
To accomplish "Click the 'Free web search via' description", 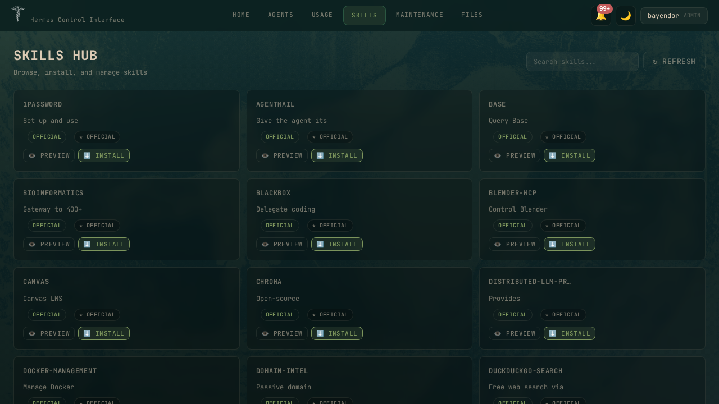I will [x=526, y=387].
